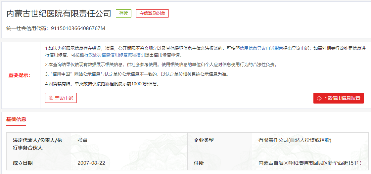Select credit code 91150103664086767M
This screenshot has height=174, width=371.
point(78,28)
